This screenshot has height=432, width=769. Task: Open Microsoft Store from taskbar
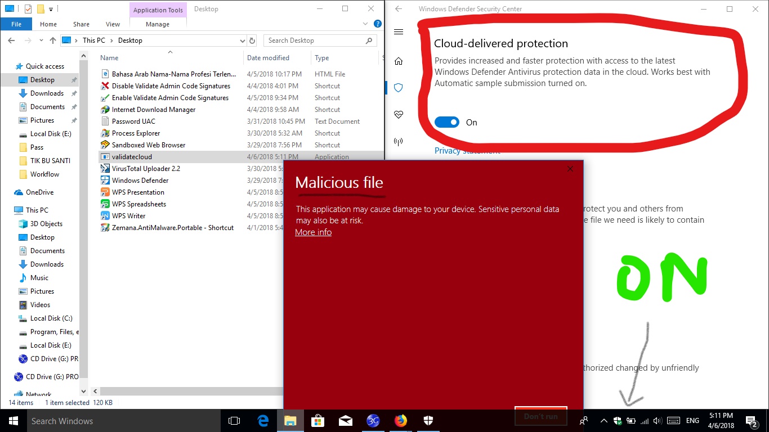[318, 421]
